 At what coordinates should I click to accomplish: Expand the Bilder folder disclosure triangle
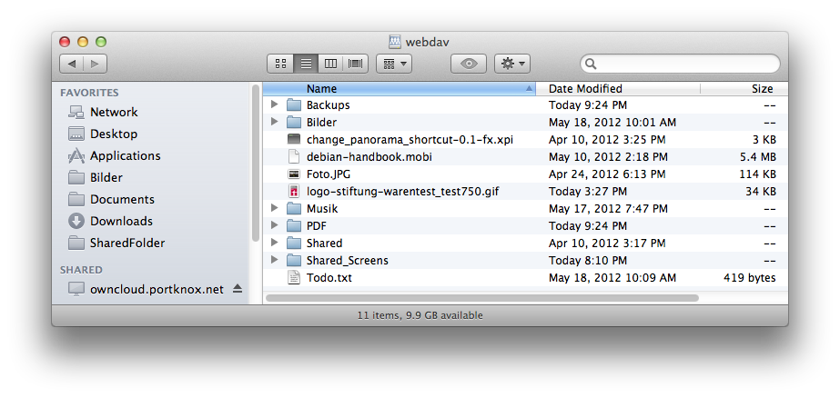(x=275, y=122)
